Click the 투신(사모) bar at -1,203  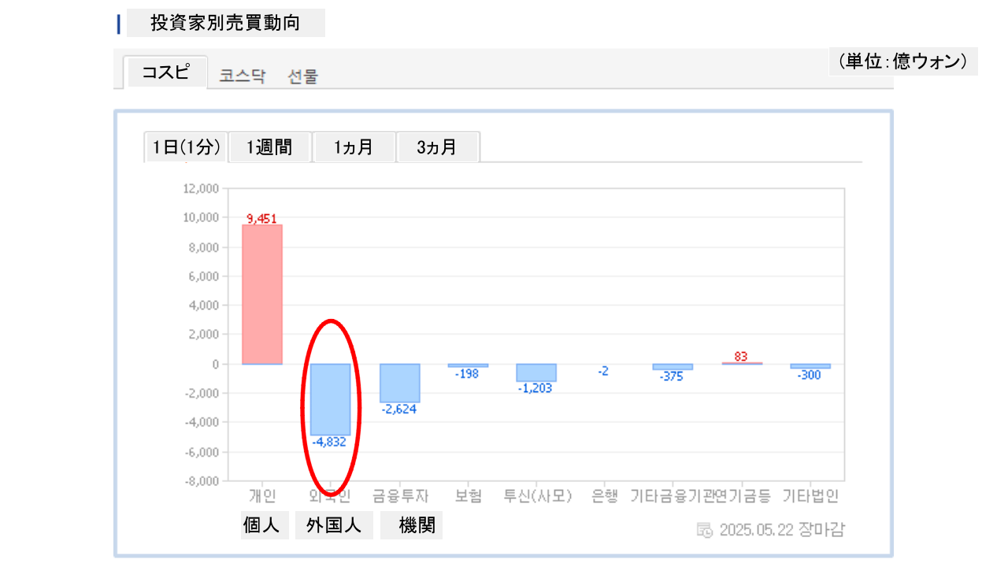point(536,372)
